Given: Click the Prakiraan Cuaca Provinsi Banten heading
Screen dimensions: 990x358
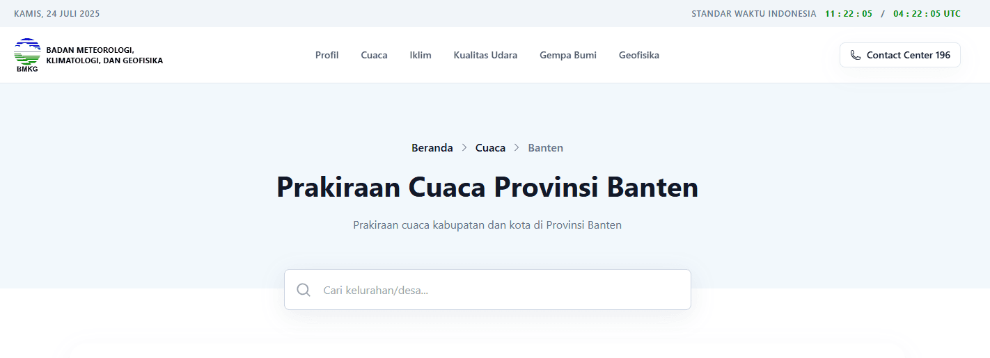Looking at the screenshot, I should click(487, 188).
